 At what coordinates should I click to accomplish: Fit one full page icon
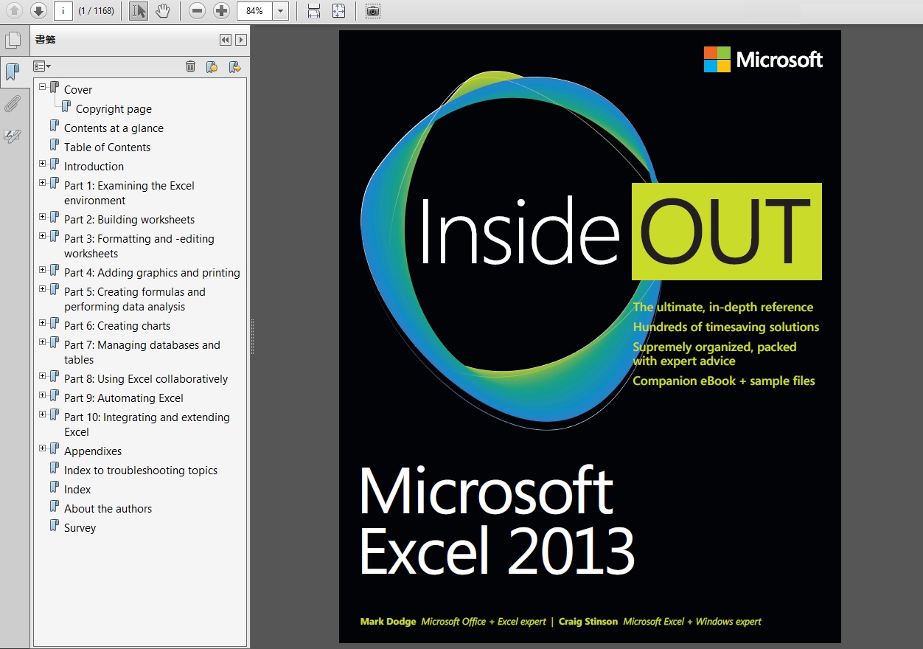(x=338, y=10)
